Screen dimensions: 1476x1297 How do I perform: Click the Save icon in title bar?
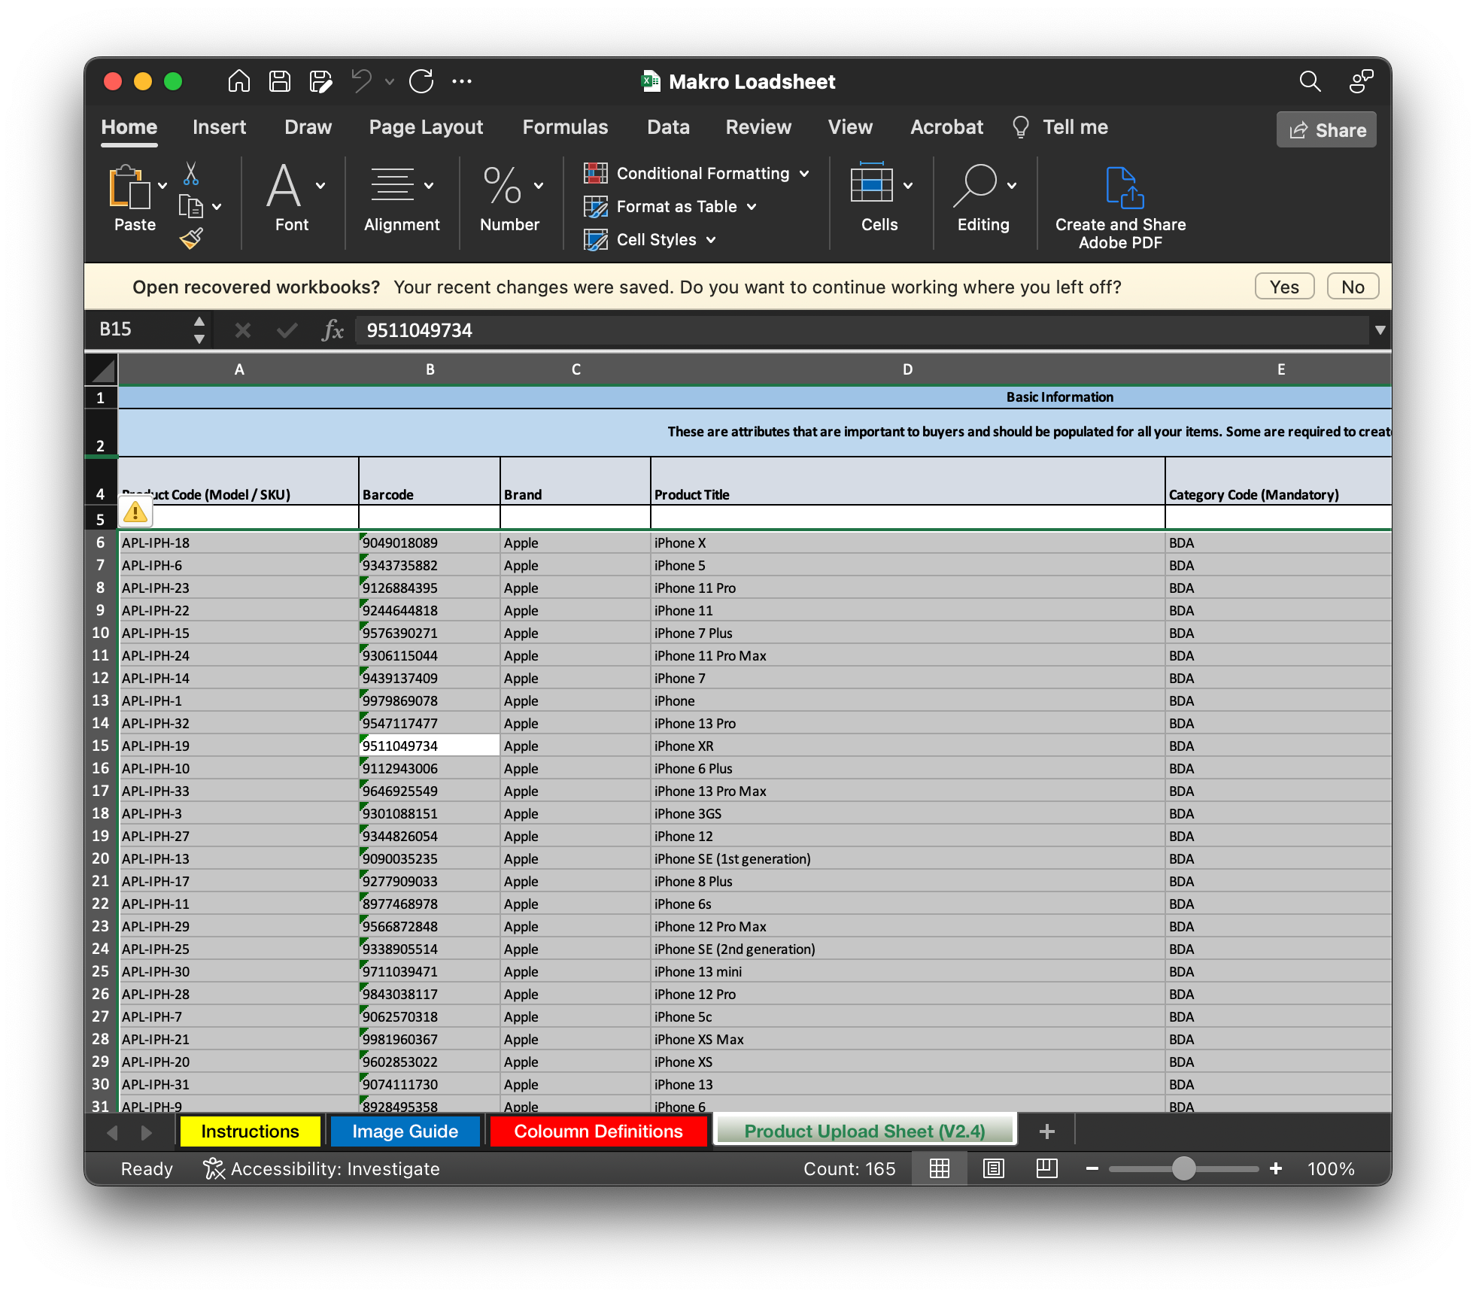point(280,81)
